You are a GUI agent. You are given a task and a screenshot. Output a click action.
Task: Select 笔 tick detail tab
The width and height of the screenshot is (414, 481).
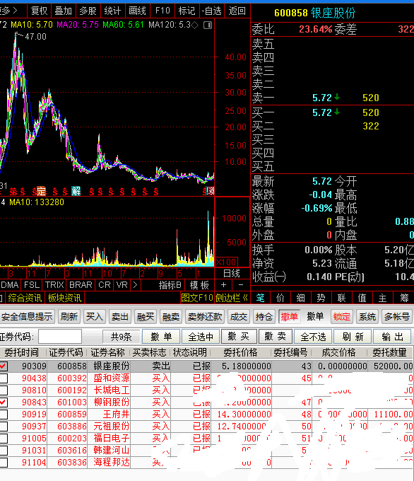pos(260,298)
